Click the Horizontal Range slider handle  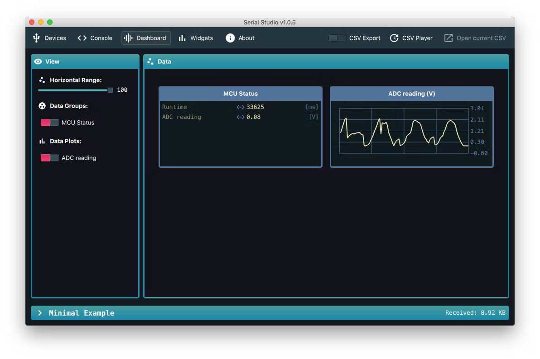[110, 90]
